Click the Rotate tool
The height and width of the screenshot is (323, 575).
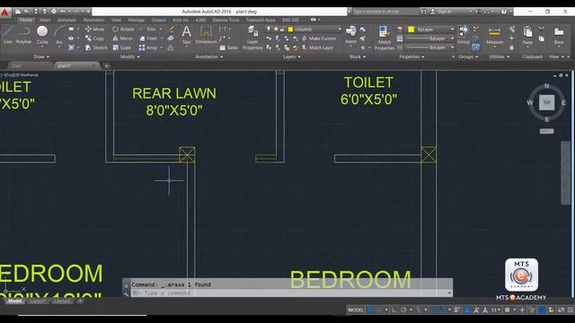click(x=123, y=29)
